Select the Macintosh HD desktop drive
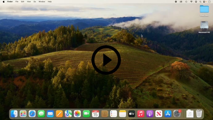The image size is (213, 120). point(204,27)
